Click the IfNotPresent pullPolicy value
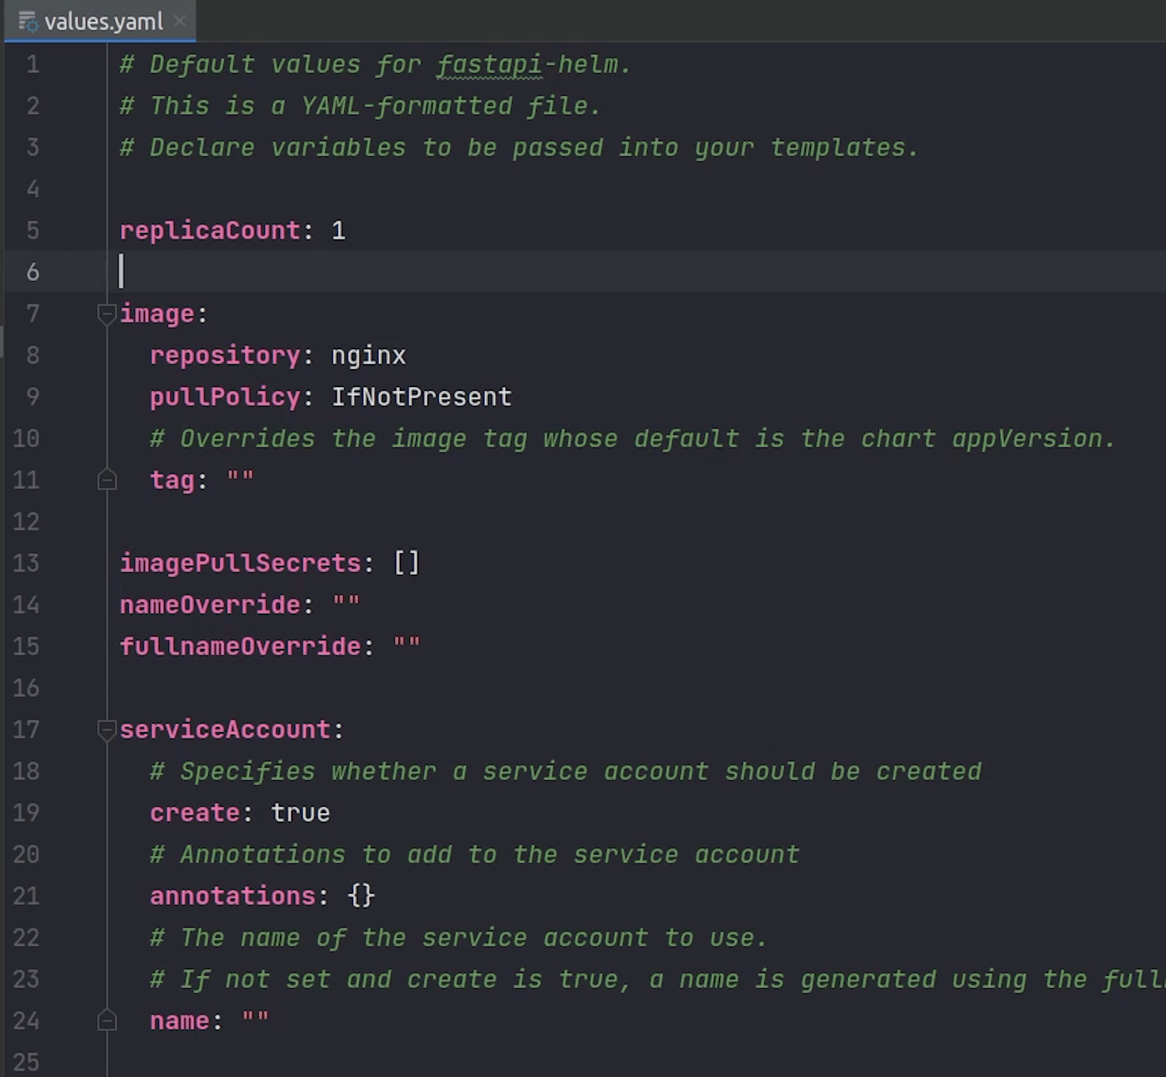The image size is (1166, 1077). [421, 397]
